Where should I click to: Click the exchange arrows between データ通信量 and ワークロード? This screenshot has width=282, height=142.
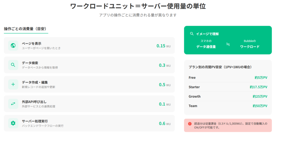click(228, 44)
